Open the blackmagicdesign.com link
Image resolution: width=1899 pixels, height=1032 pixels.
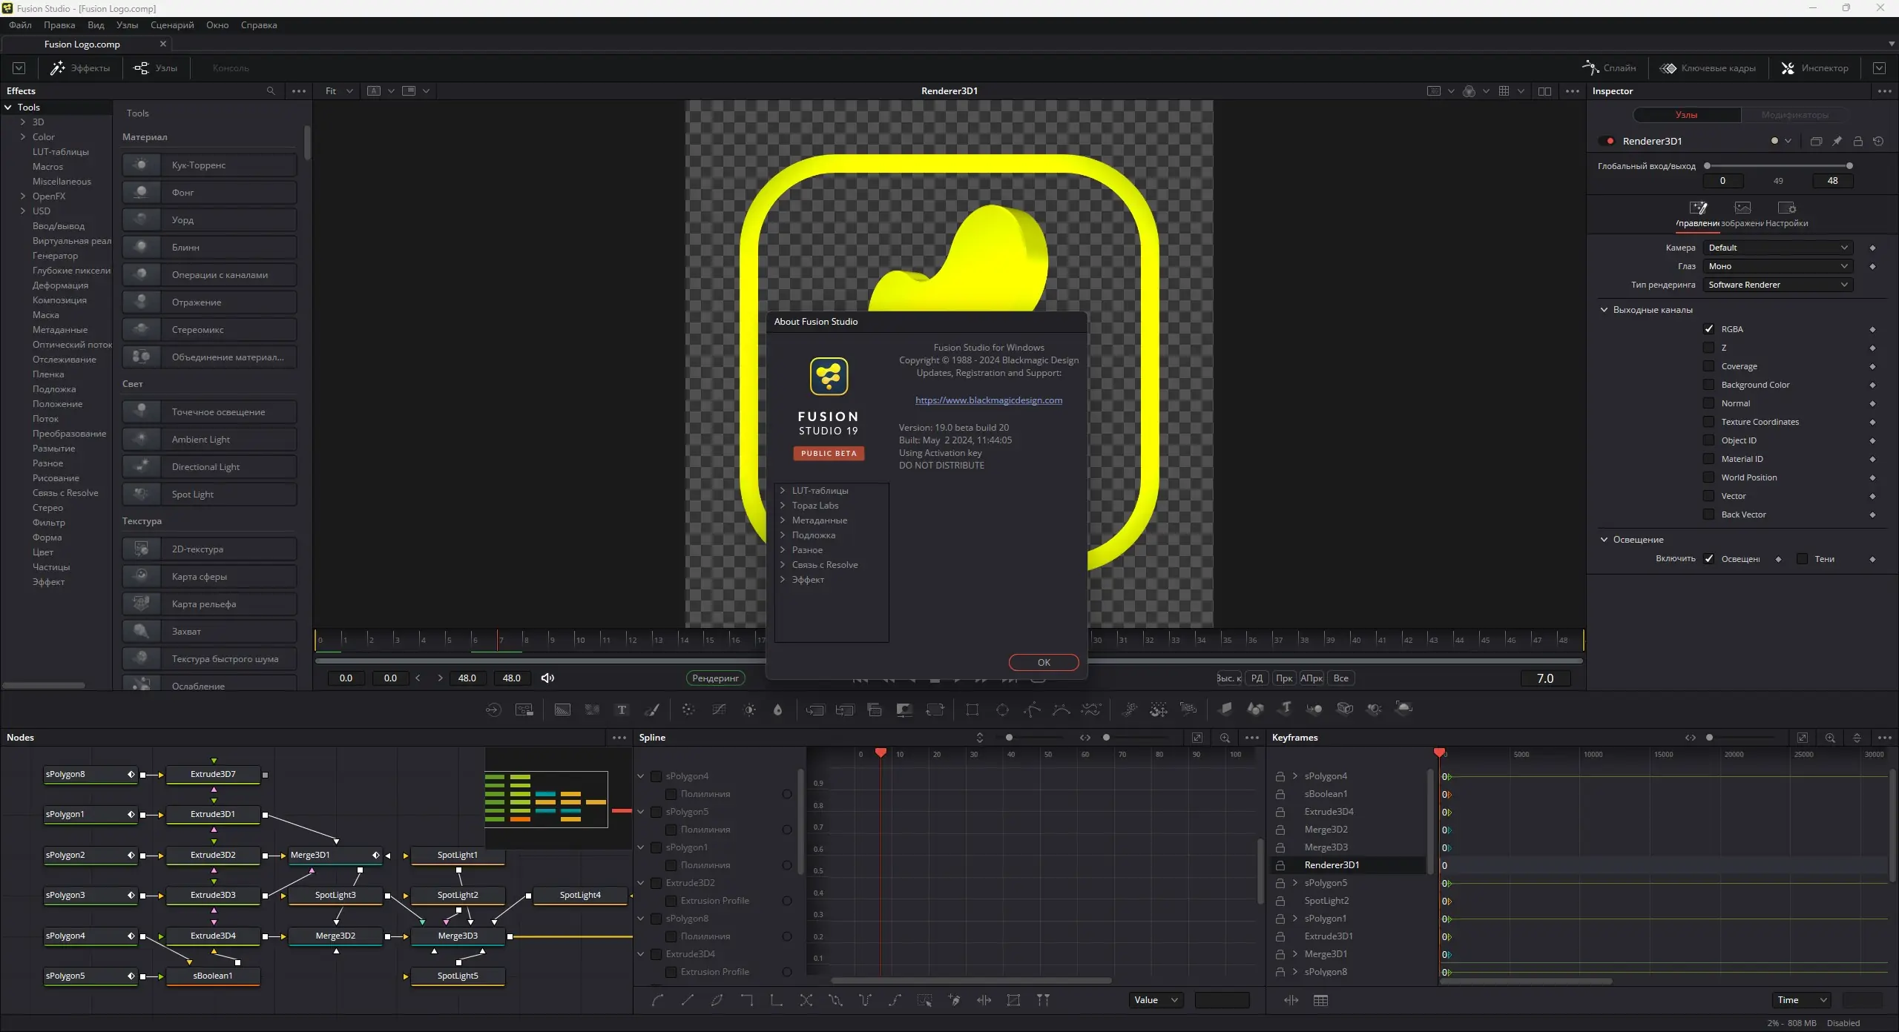988,400
